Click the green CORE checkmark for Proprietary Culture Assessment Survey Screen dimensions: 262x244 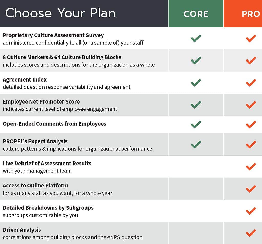click(x=196, y=38)
